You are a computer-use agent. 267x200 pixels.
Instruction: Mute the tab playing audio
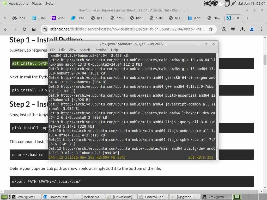(161, 18)
